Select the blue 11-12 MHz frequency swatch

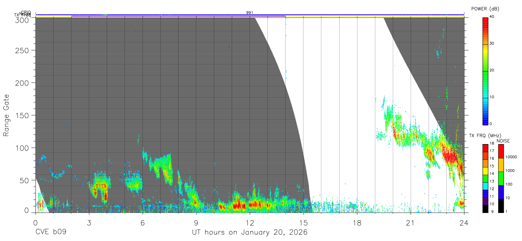click(485, 194)
